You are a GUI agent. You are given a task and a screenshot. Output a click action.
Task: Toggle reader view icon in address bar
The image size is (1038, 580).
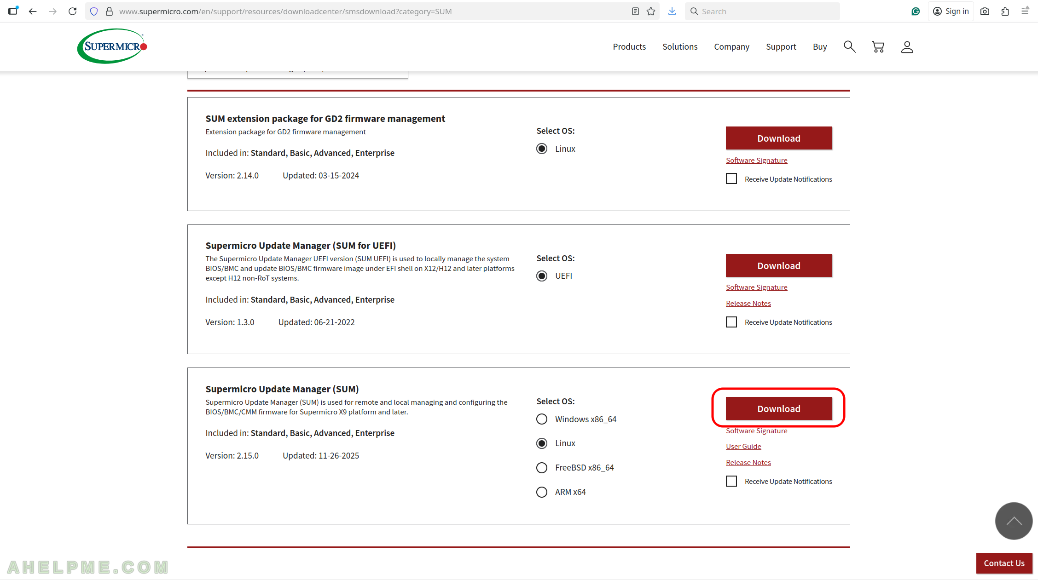click(x=635, y=11)
